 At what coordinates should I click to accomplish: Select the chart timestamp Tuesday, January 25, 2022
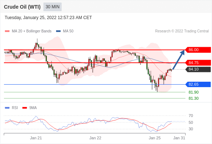point(48,18)
